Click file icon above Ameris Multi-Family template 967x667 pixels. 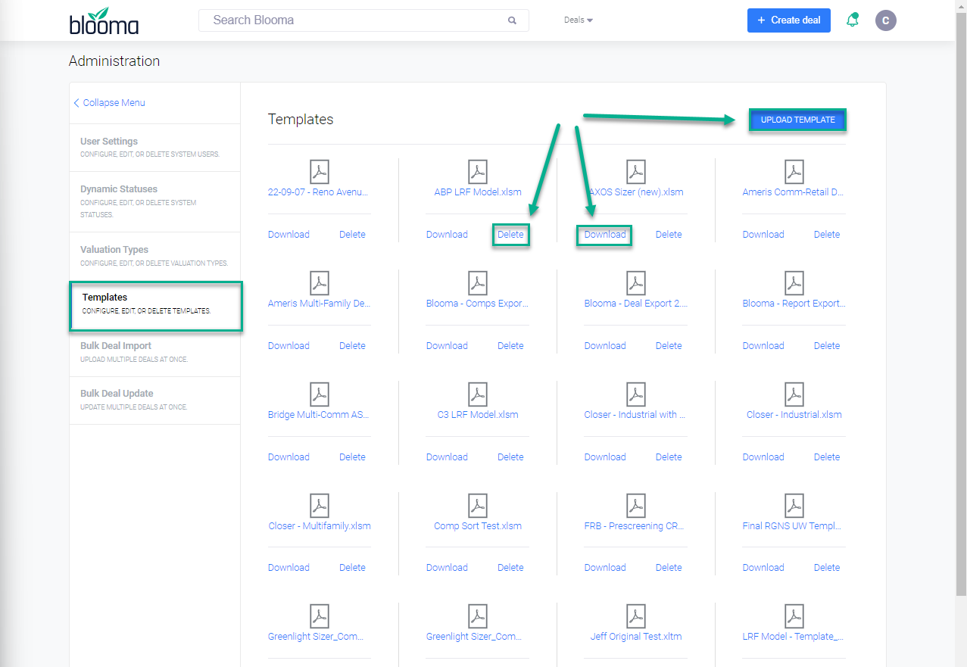click(x=320, y=283)
